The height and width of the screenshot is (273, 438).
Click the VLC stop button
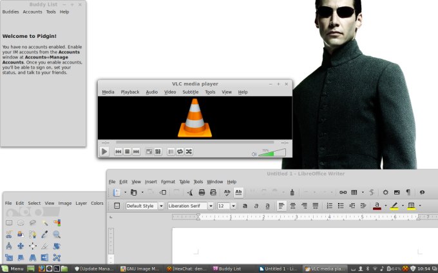[128, 152]
